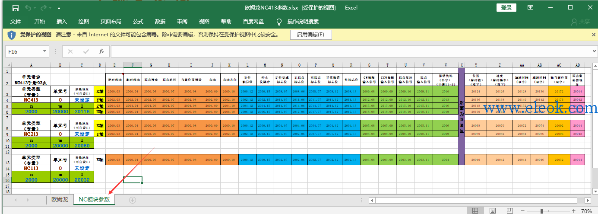Click the next sheet navigation arrow
This screenshot has height=214, width=598.
tap(28, 200)
